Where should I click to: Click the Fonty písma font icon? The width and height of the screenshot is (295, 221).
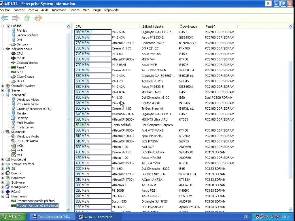pos(13,127)
